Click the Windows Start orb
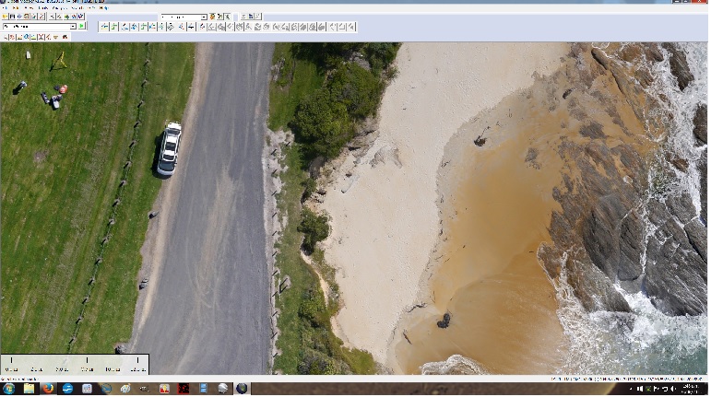The height and width of the screenshot is (397, 711). 8,389
